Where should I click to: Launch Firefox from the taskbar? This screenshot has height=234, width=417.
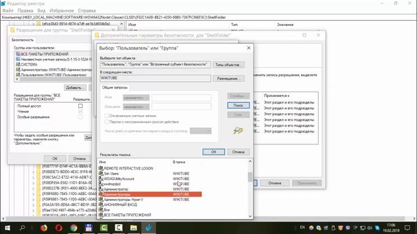[44, 227]
